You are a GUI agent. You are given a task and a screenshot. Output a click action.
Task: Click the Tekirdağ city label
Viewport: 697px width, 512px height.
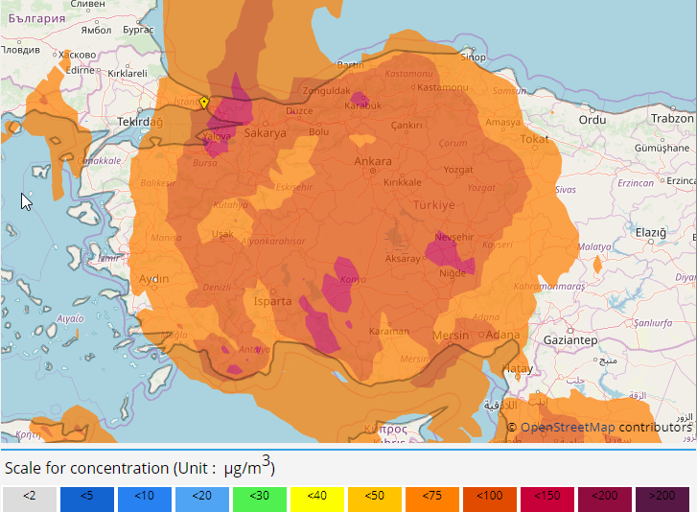140,122
